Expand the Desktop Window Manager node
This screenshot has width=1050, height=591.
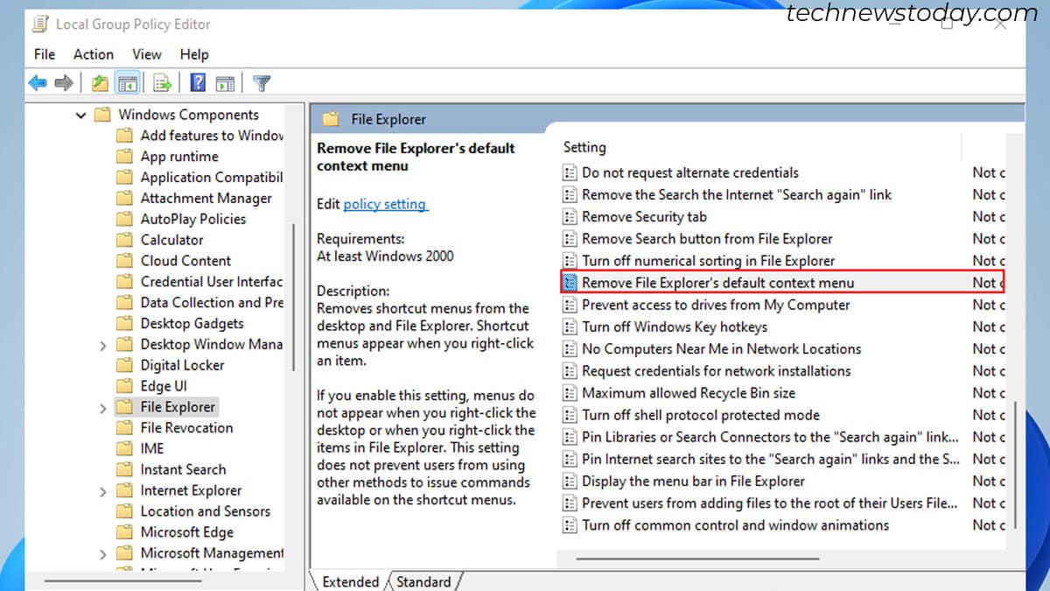click(103, 345)
